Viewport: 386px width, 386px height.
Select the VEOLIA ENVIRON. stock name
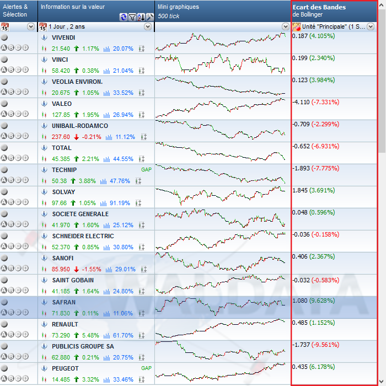[x=77, y=82]
